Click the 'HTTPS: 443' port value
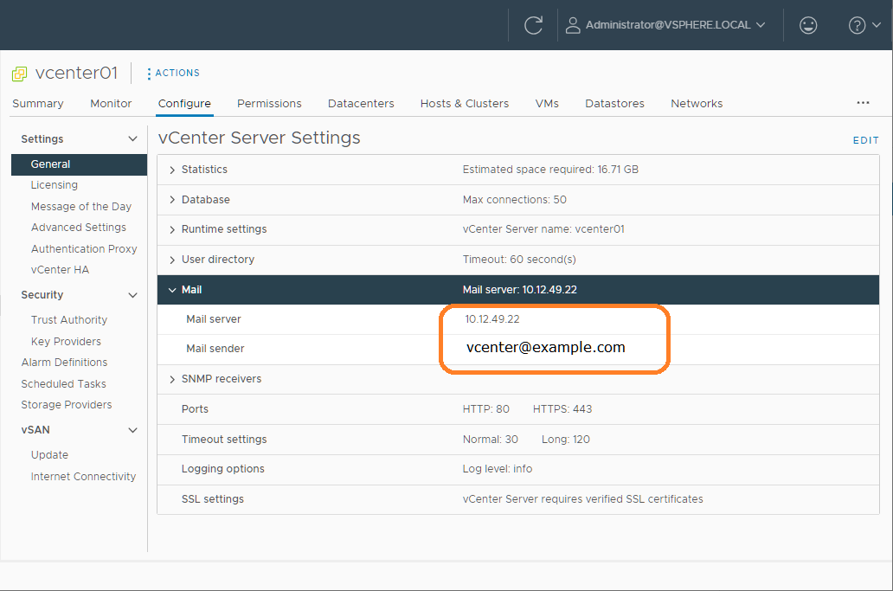This screenshot has width=893, height=591. (562, 409)
